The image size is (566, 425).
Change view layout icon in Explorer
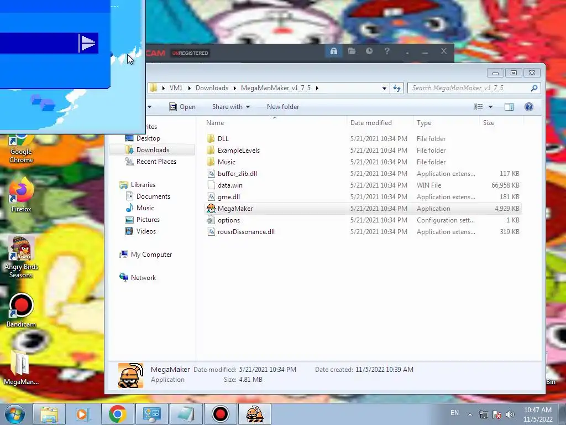(478, 107)
